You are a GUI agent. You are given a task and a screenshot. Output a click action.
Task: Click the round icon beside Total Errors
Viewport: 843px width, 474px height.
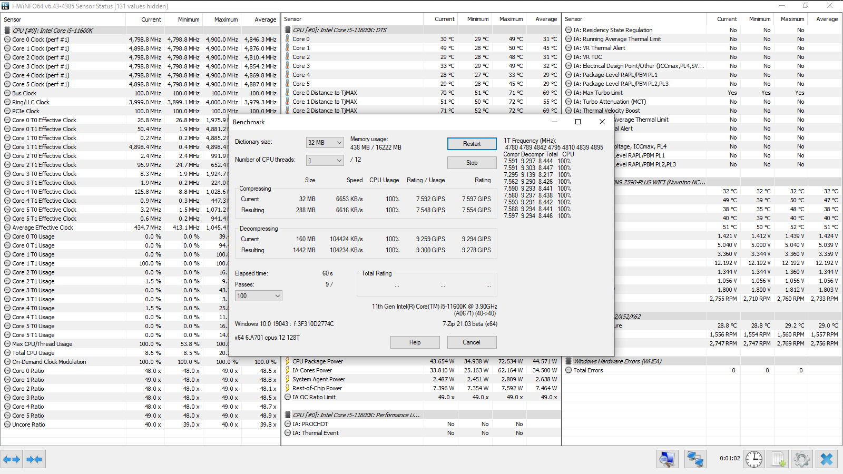pos(568,370)
